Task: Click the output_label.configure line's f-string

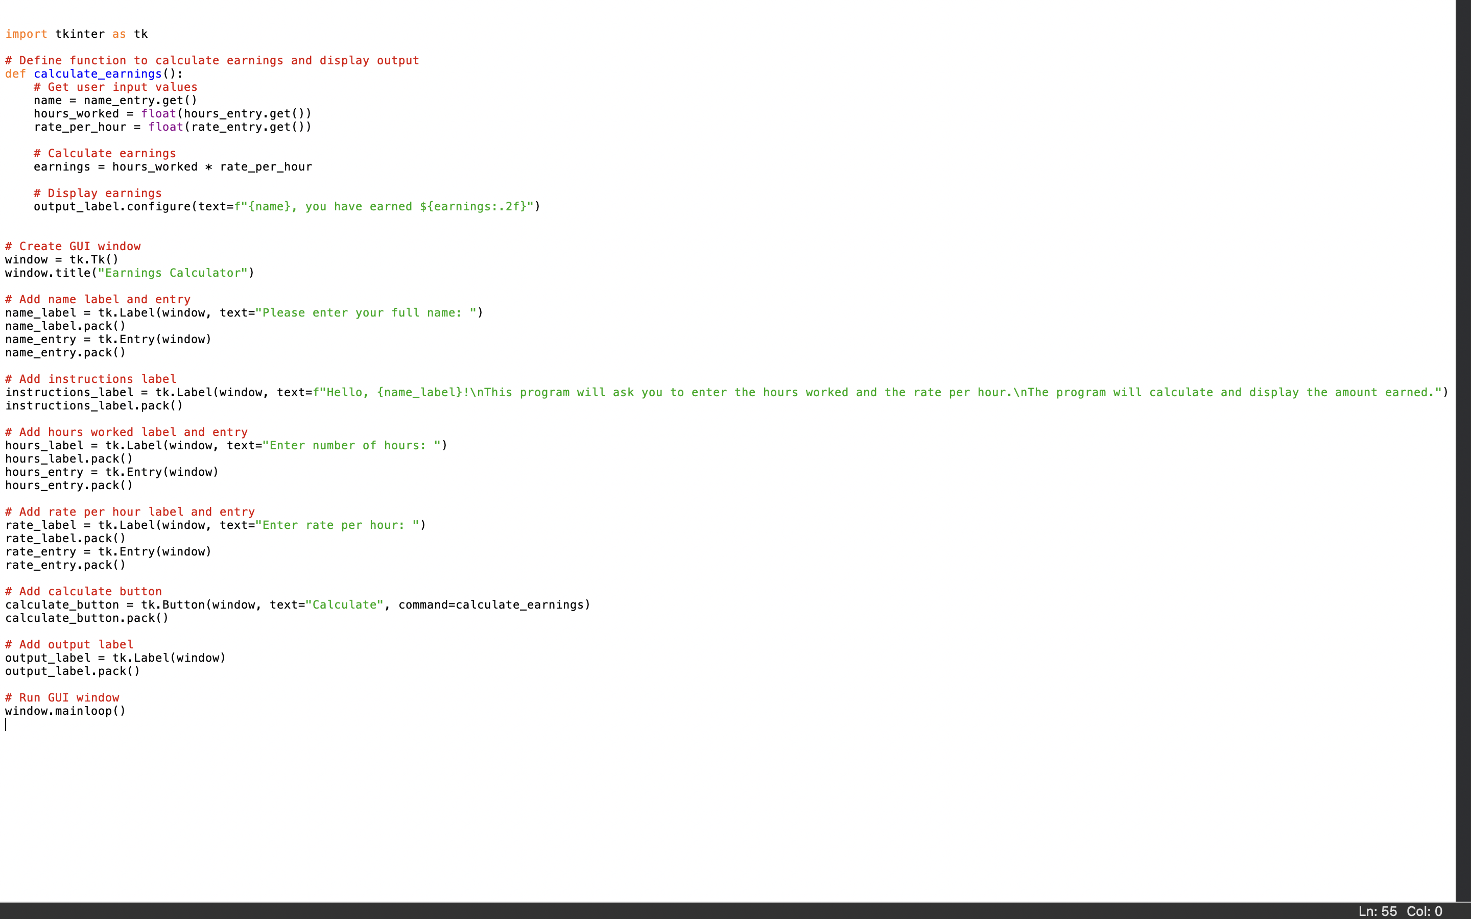Action: click(x=384, y=207)
